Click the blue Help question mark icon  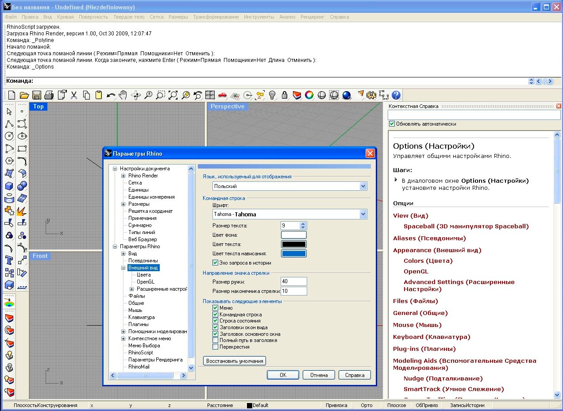396,95
